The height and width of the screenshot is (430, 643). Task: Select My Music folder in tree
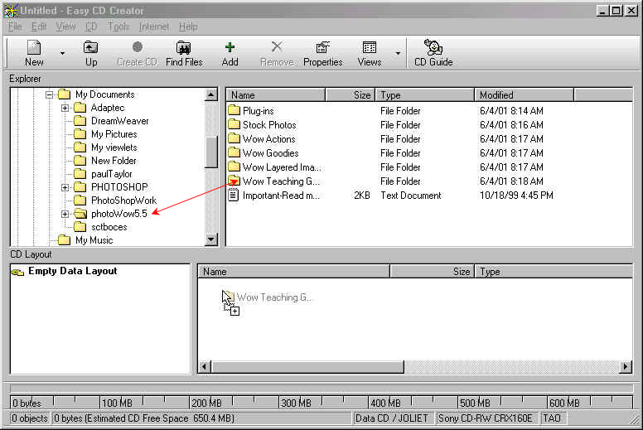click(x=85, y=239)
